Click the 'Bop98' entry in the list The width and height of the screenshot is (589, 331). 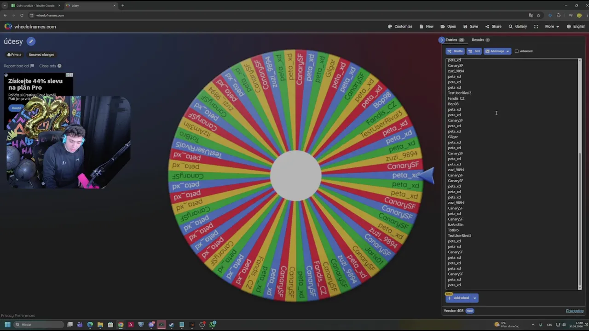453,104
